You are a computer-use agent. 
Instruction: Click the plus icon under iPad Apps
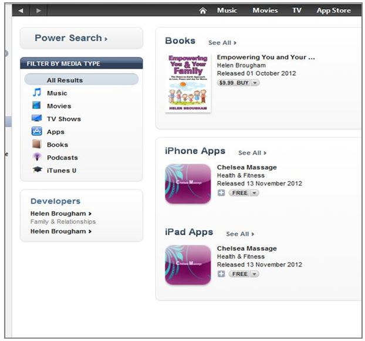[x=221, y=274]
